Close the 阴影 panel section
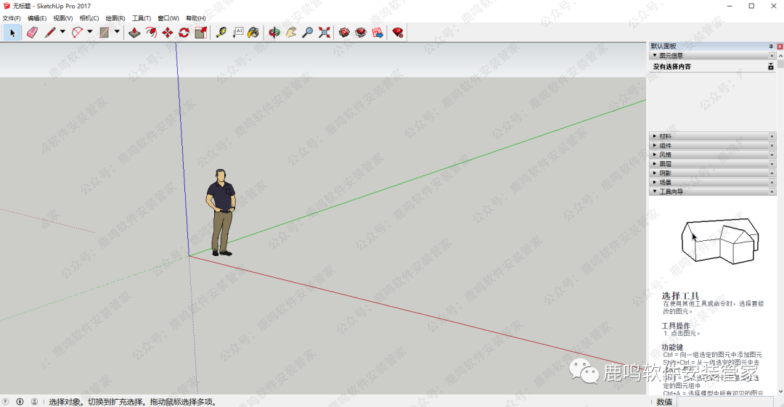This screenshot has width=784, height=407. click(x=771, y=173)
